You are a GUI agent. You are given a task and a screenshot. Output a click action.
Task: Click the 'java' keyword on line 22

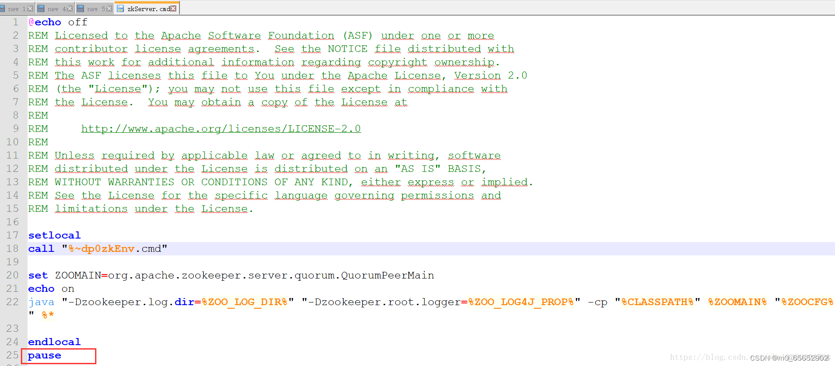click(x=41, y=302)
